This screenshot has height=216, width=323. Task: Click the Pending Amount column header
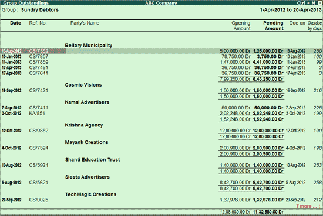[x=273, y=26]
